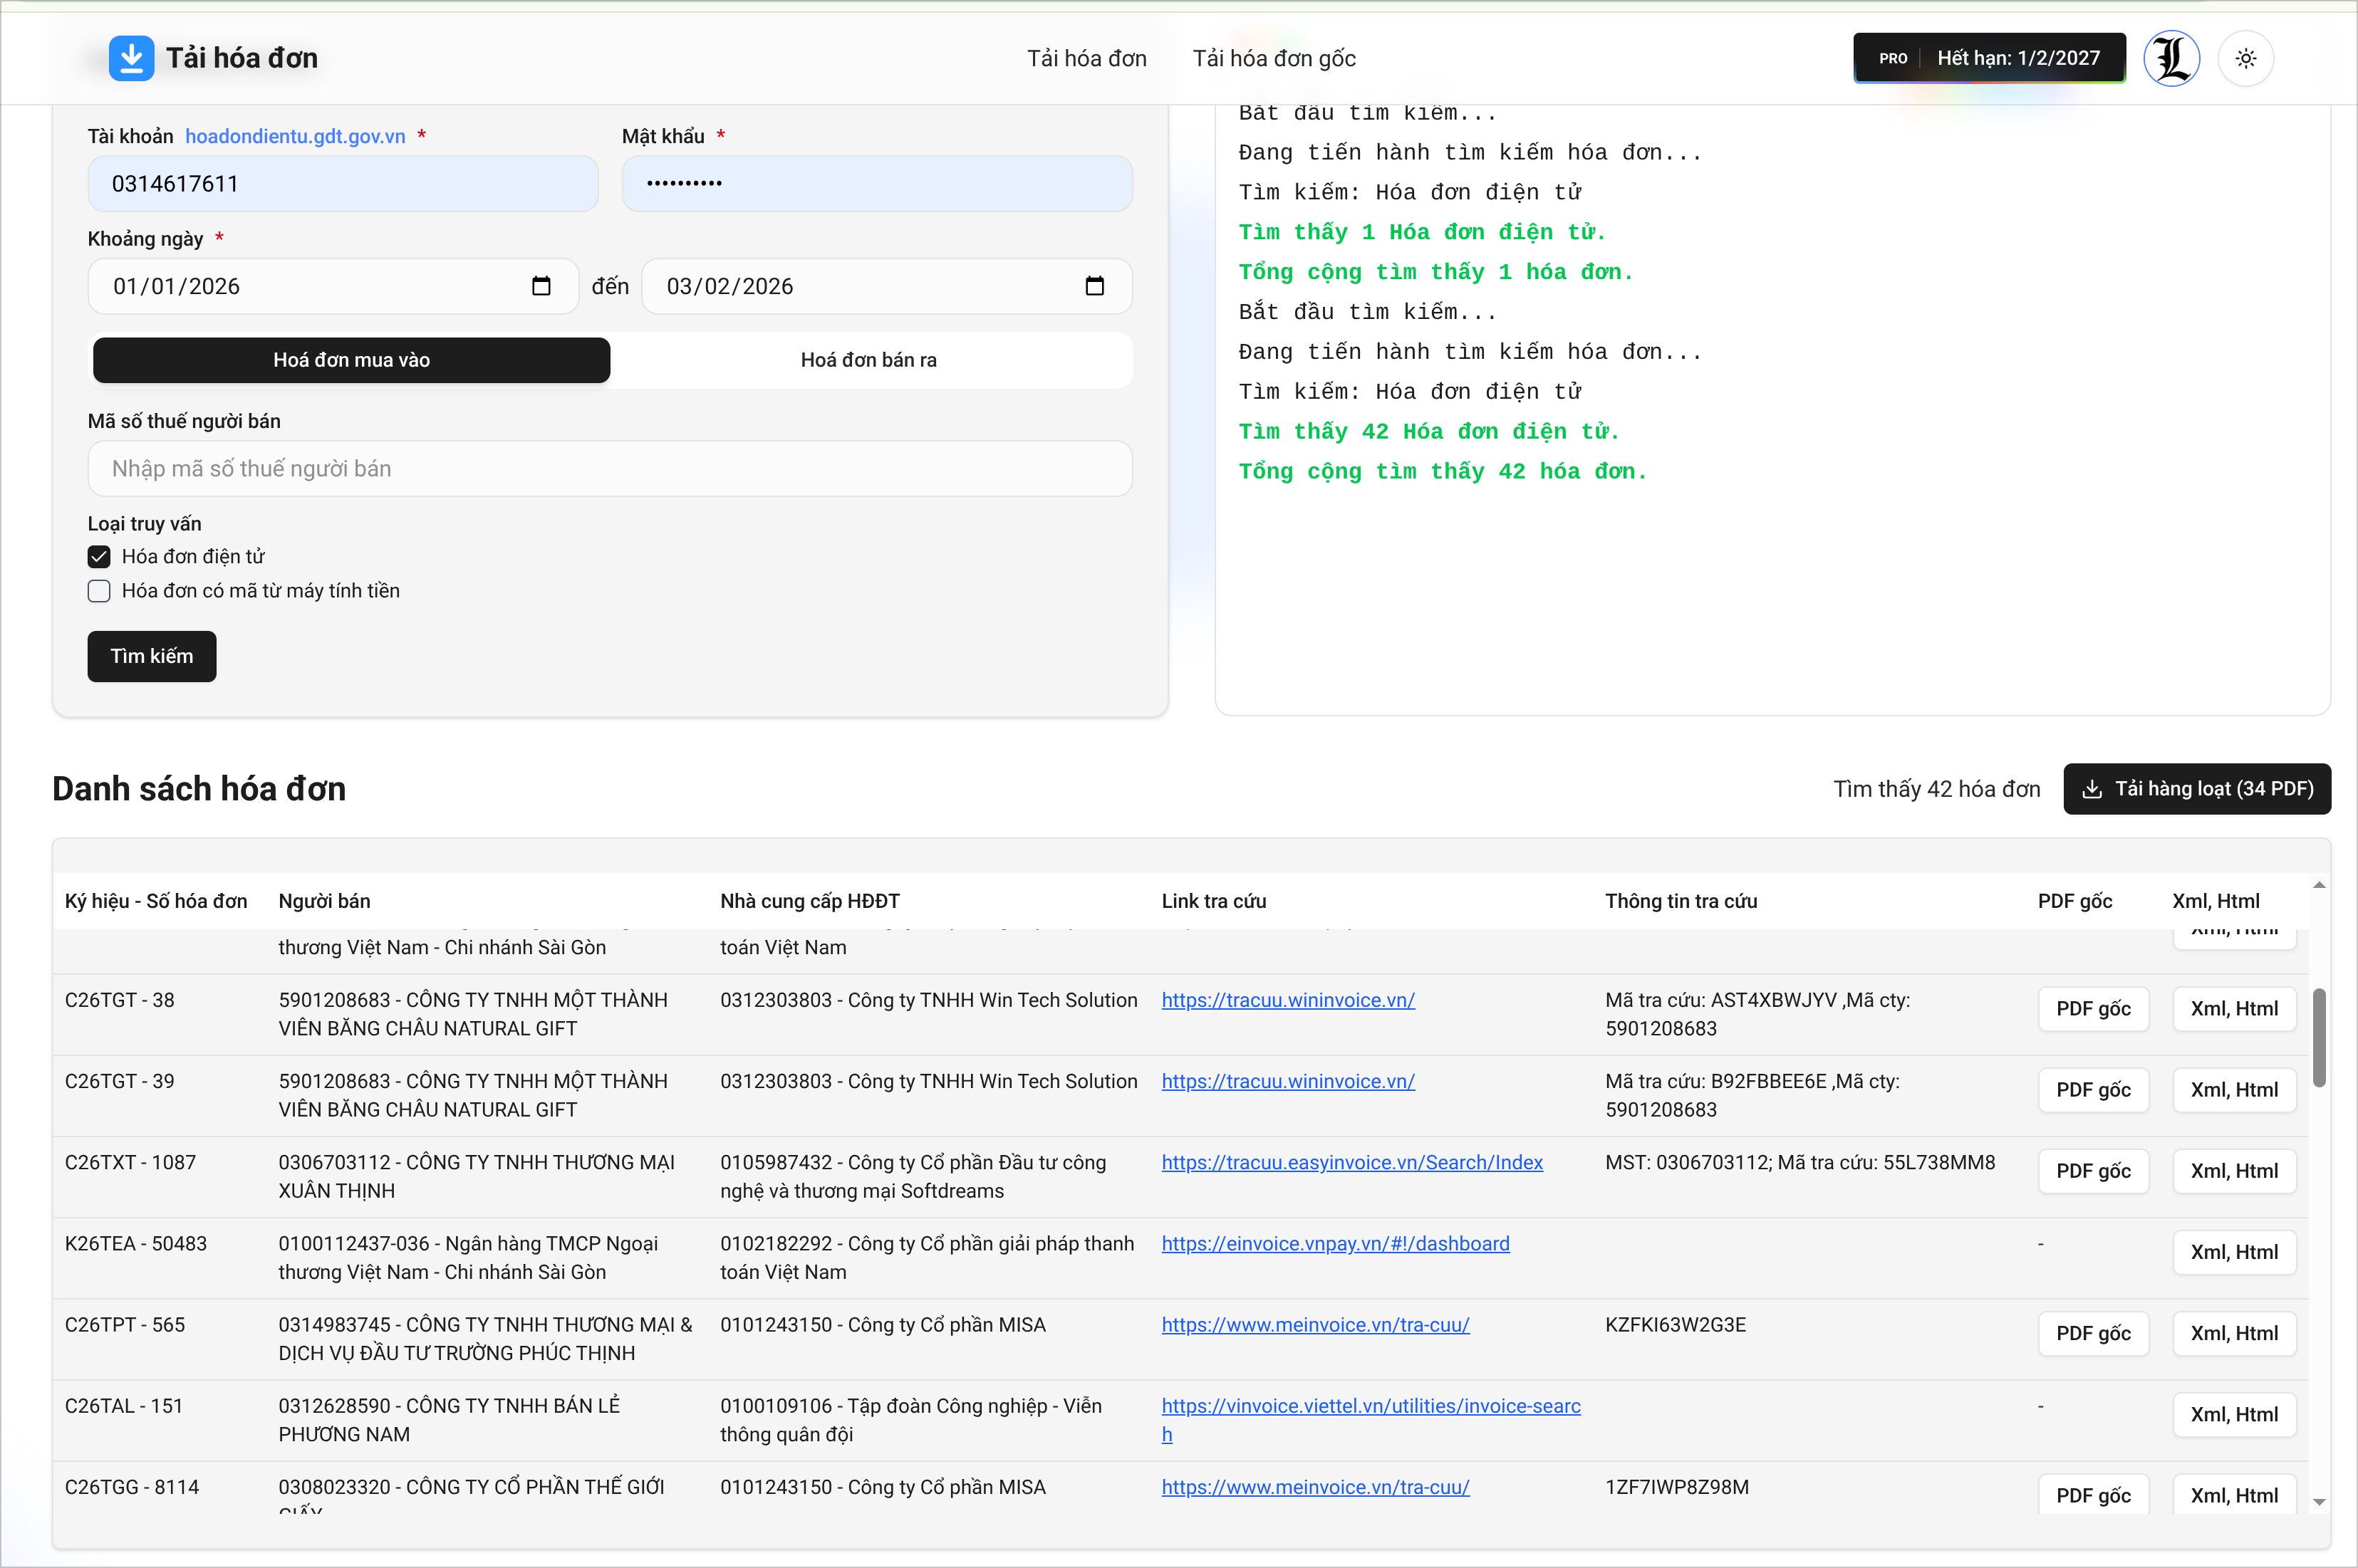The height and width of the screenshot is (1568, 2358).
Task: Open the Tải hóa đơn gốc menu
Action: (1274, 58)
